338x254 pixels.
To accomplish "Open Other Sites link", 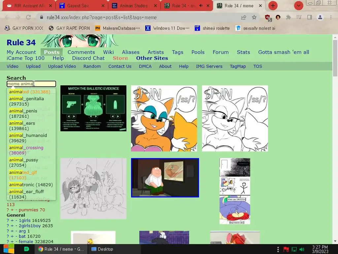I will [x=152, y=58].
